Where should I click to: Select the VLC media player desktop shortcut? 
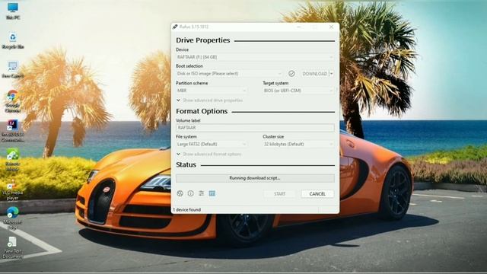tap(13, 190)
